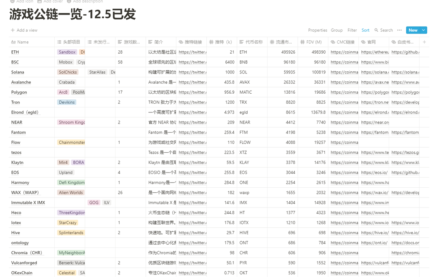Image resolution: width=432 pixels, height=277 pixels.
Task: Select the Sandbox tag in the ETH row
Action: click(67, 52)
